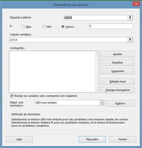
Task: Click the Objectif à définir input field
Action: pos(96,18)
